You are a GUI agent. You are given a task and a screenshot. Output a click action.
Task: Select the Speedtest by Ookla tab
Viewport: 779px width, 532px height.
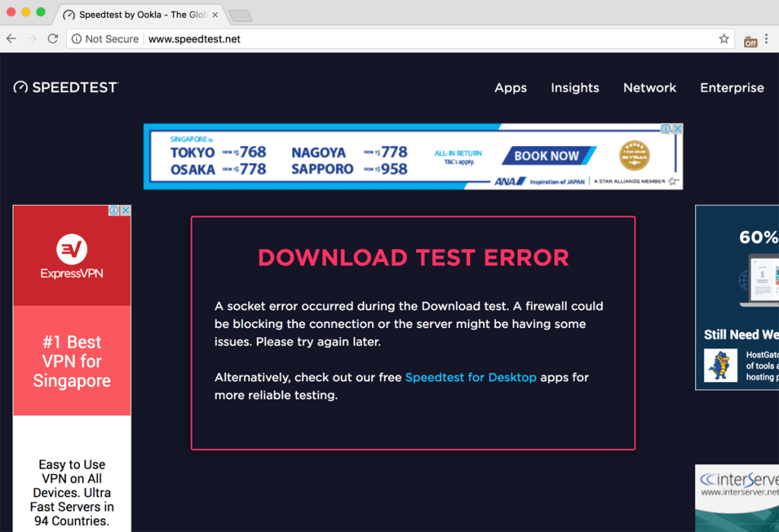(140, 14)
